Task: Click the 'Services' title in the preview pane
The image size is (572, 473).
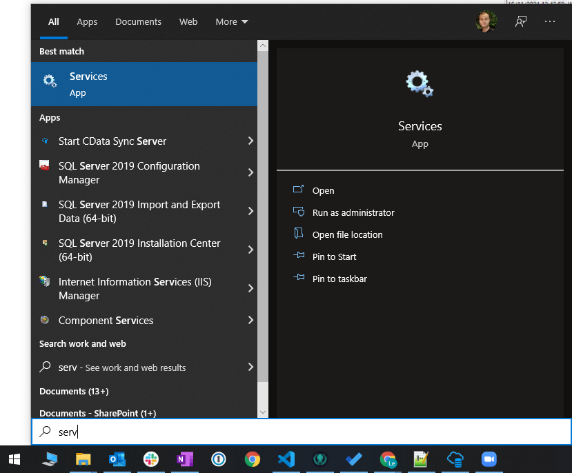Action: tap(420, 126)
